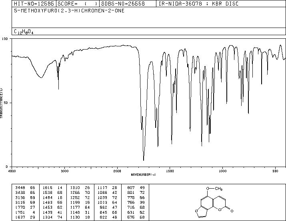Click the transmittance value 4 beside 1751
Image resolution: width=286 pixels, height=221 pixels.
click(34, 213)
